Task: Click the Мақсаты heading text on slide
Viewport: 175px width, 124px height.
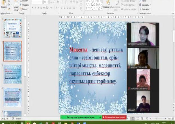Action: 78,50
